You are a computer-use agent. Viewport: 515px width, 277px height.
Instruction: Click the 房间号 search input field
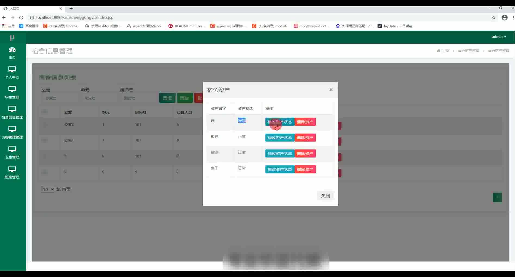(x=138, y=98)
